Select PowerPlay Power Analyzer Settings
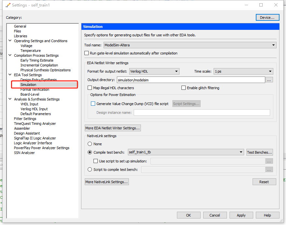 (42, 148)
